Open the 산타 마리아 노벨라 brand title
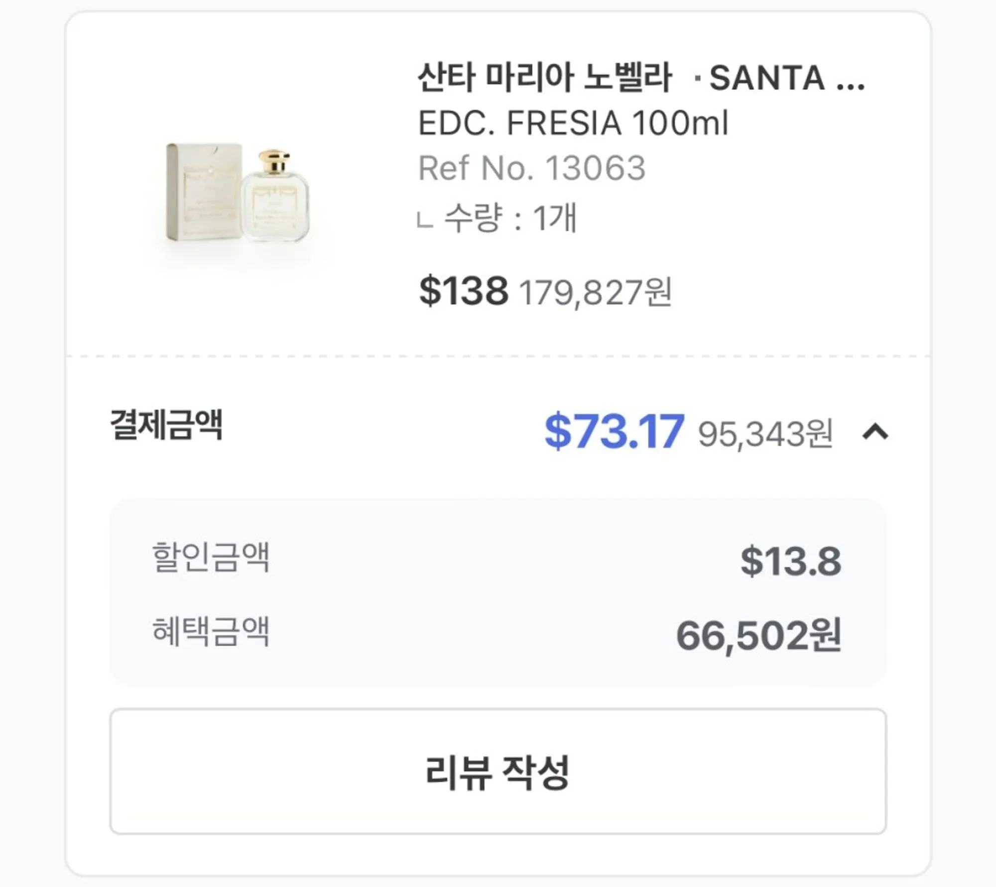 tap(545, 77)
